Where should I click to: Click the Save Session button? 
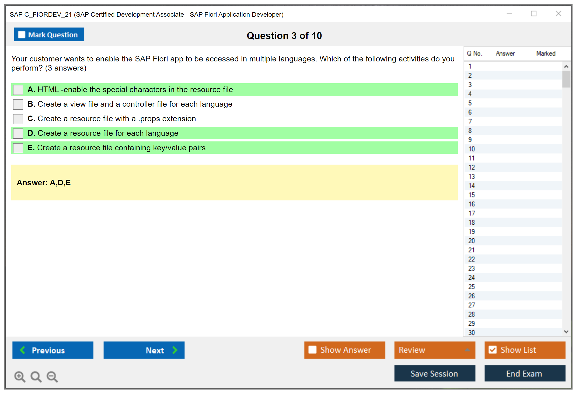click(x=434, y=373)
